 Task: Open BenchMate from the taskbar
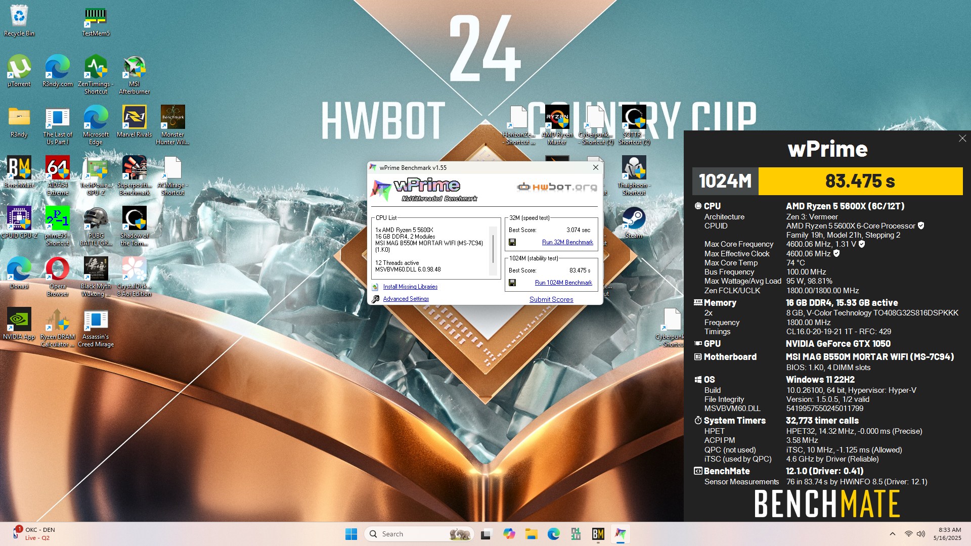[598, 534]
